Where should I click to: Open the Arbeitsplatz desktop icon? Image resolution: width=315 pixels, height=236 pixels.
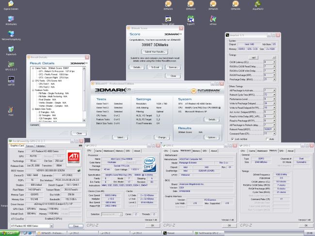click(x=11, y=20)
